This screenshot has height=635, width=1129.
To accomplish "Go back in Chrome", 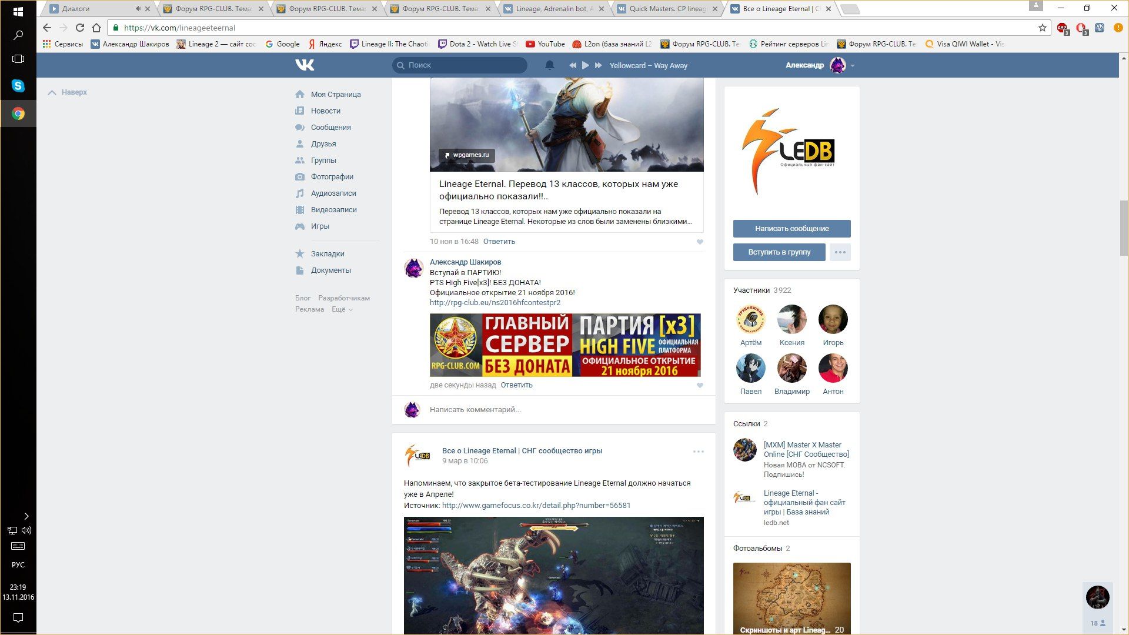I will coord(47,28).
